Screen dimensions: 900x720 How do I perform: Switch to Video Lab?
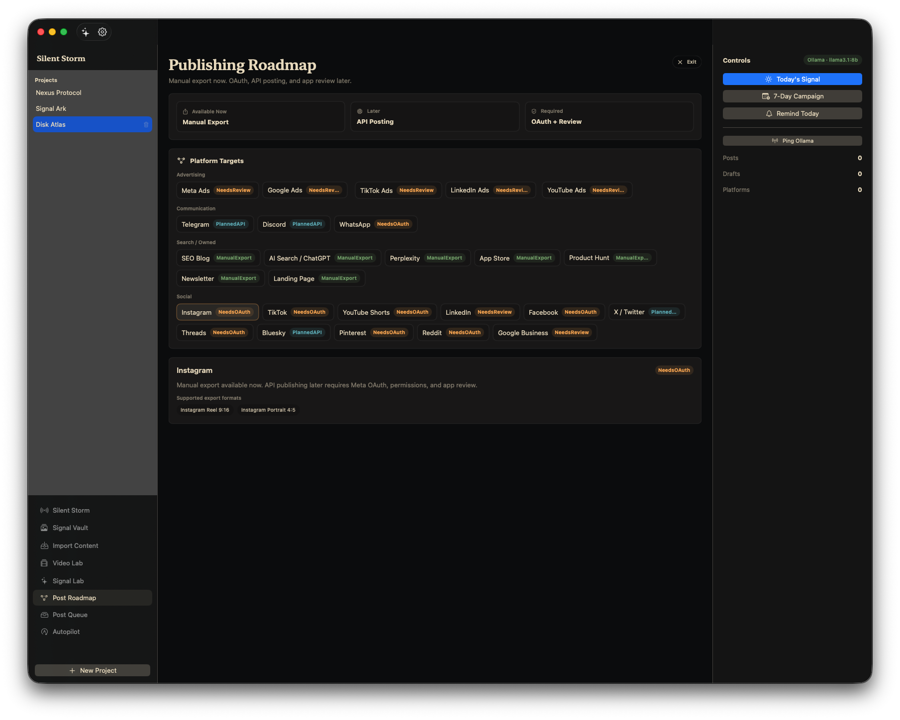93,563
